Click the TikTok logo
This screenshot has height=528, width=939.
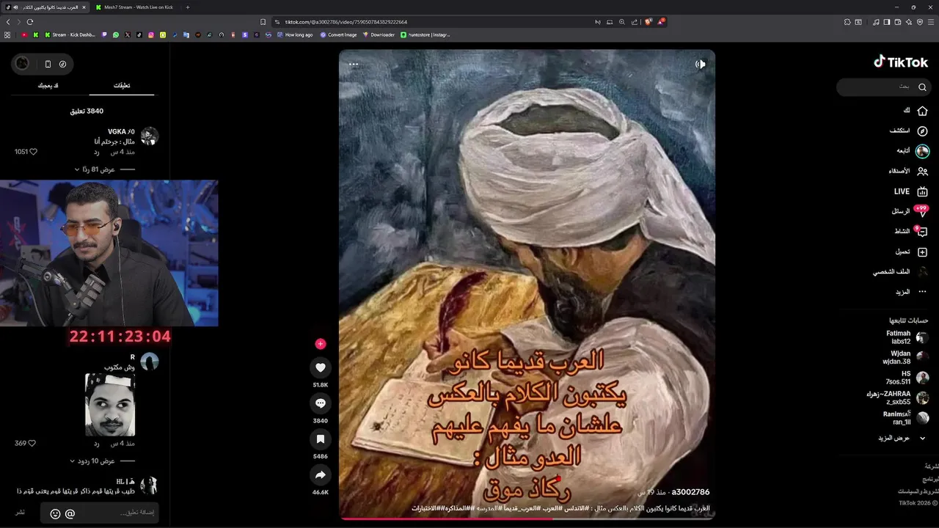coord(901,62)
